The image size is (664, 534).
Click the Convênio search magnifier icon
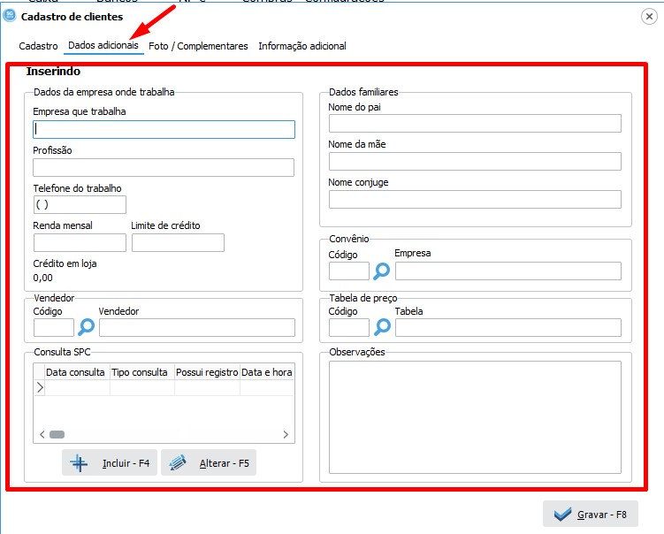(x=382, y=271)
